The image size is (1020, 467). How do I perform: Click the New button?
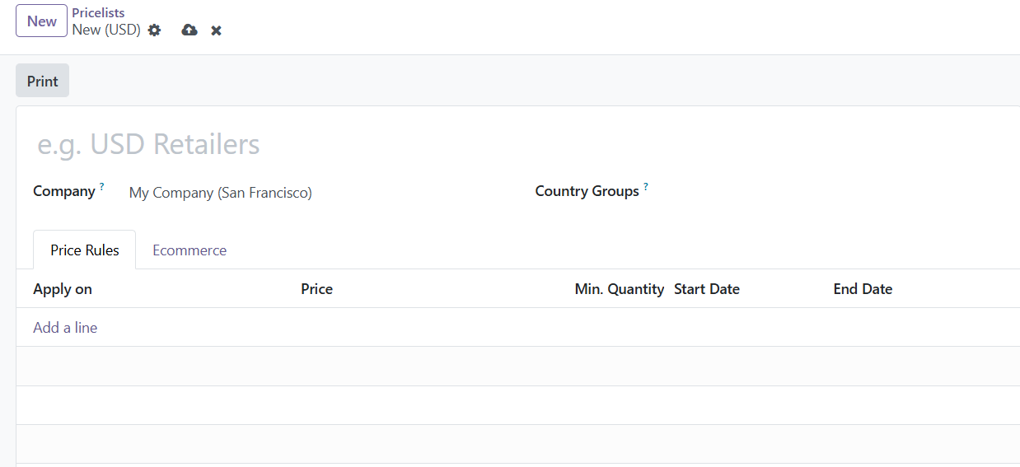tap(41, 21)
